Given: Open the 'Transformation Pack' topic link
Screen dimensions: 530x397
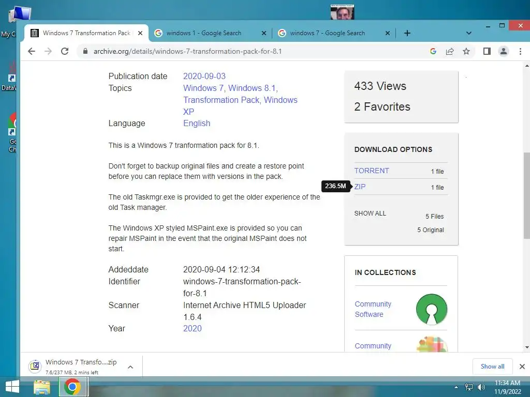Looking at the screenshot, I should (x=221, y=100).
